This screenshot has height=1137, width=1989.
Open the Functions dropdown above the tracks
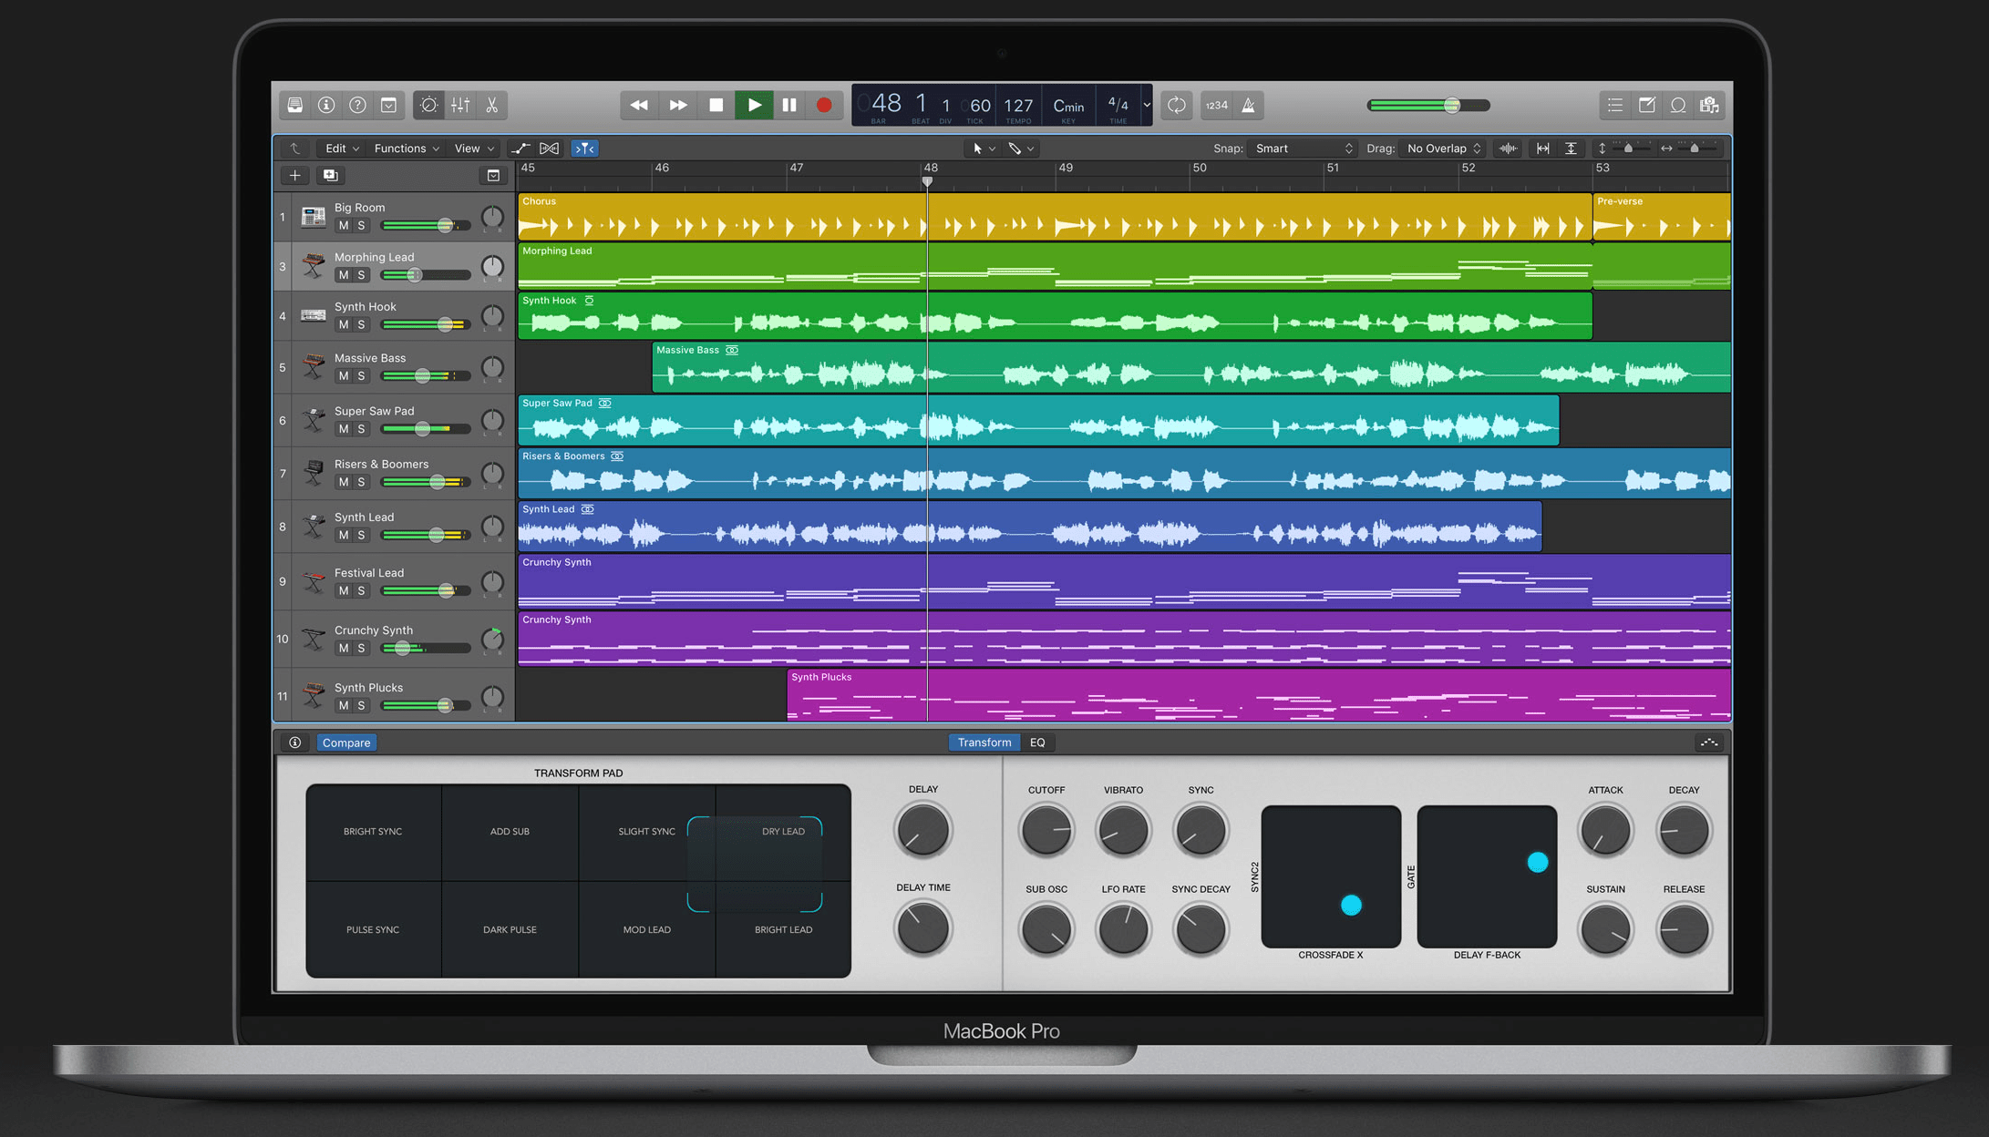(x=405, y=148)
